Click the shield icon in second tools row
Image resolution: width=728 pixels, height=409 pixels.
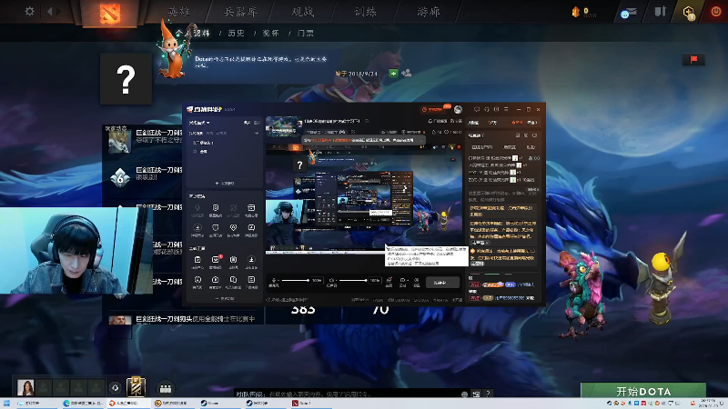(216, 230)
